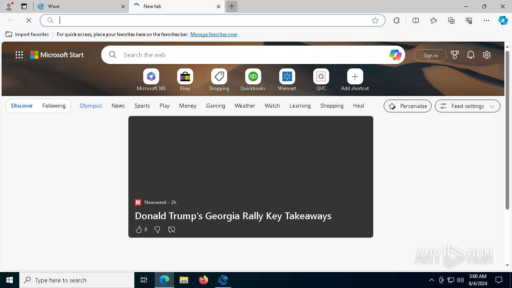Open page settings gear icon
The image size is (512, 288).
[487, 55]
